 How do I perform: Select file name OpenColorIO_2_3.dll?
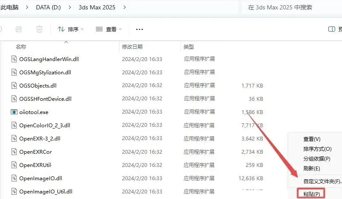coord(45,126)
